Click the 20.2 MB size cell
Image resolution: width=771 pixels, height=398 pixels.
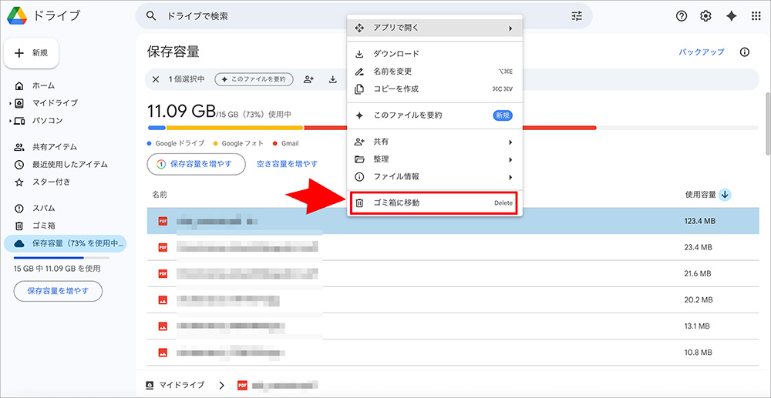click(x=699, y=299)
